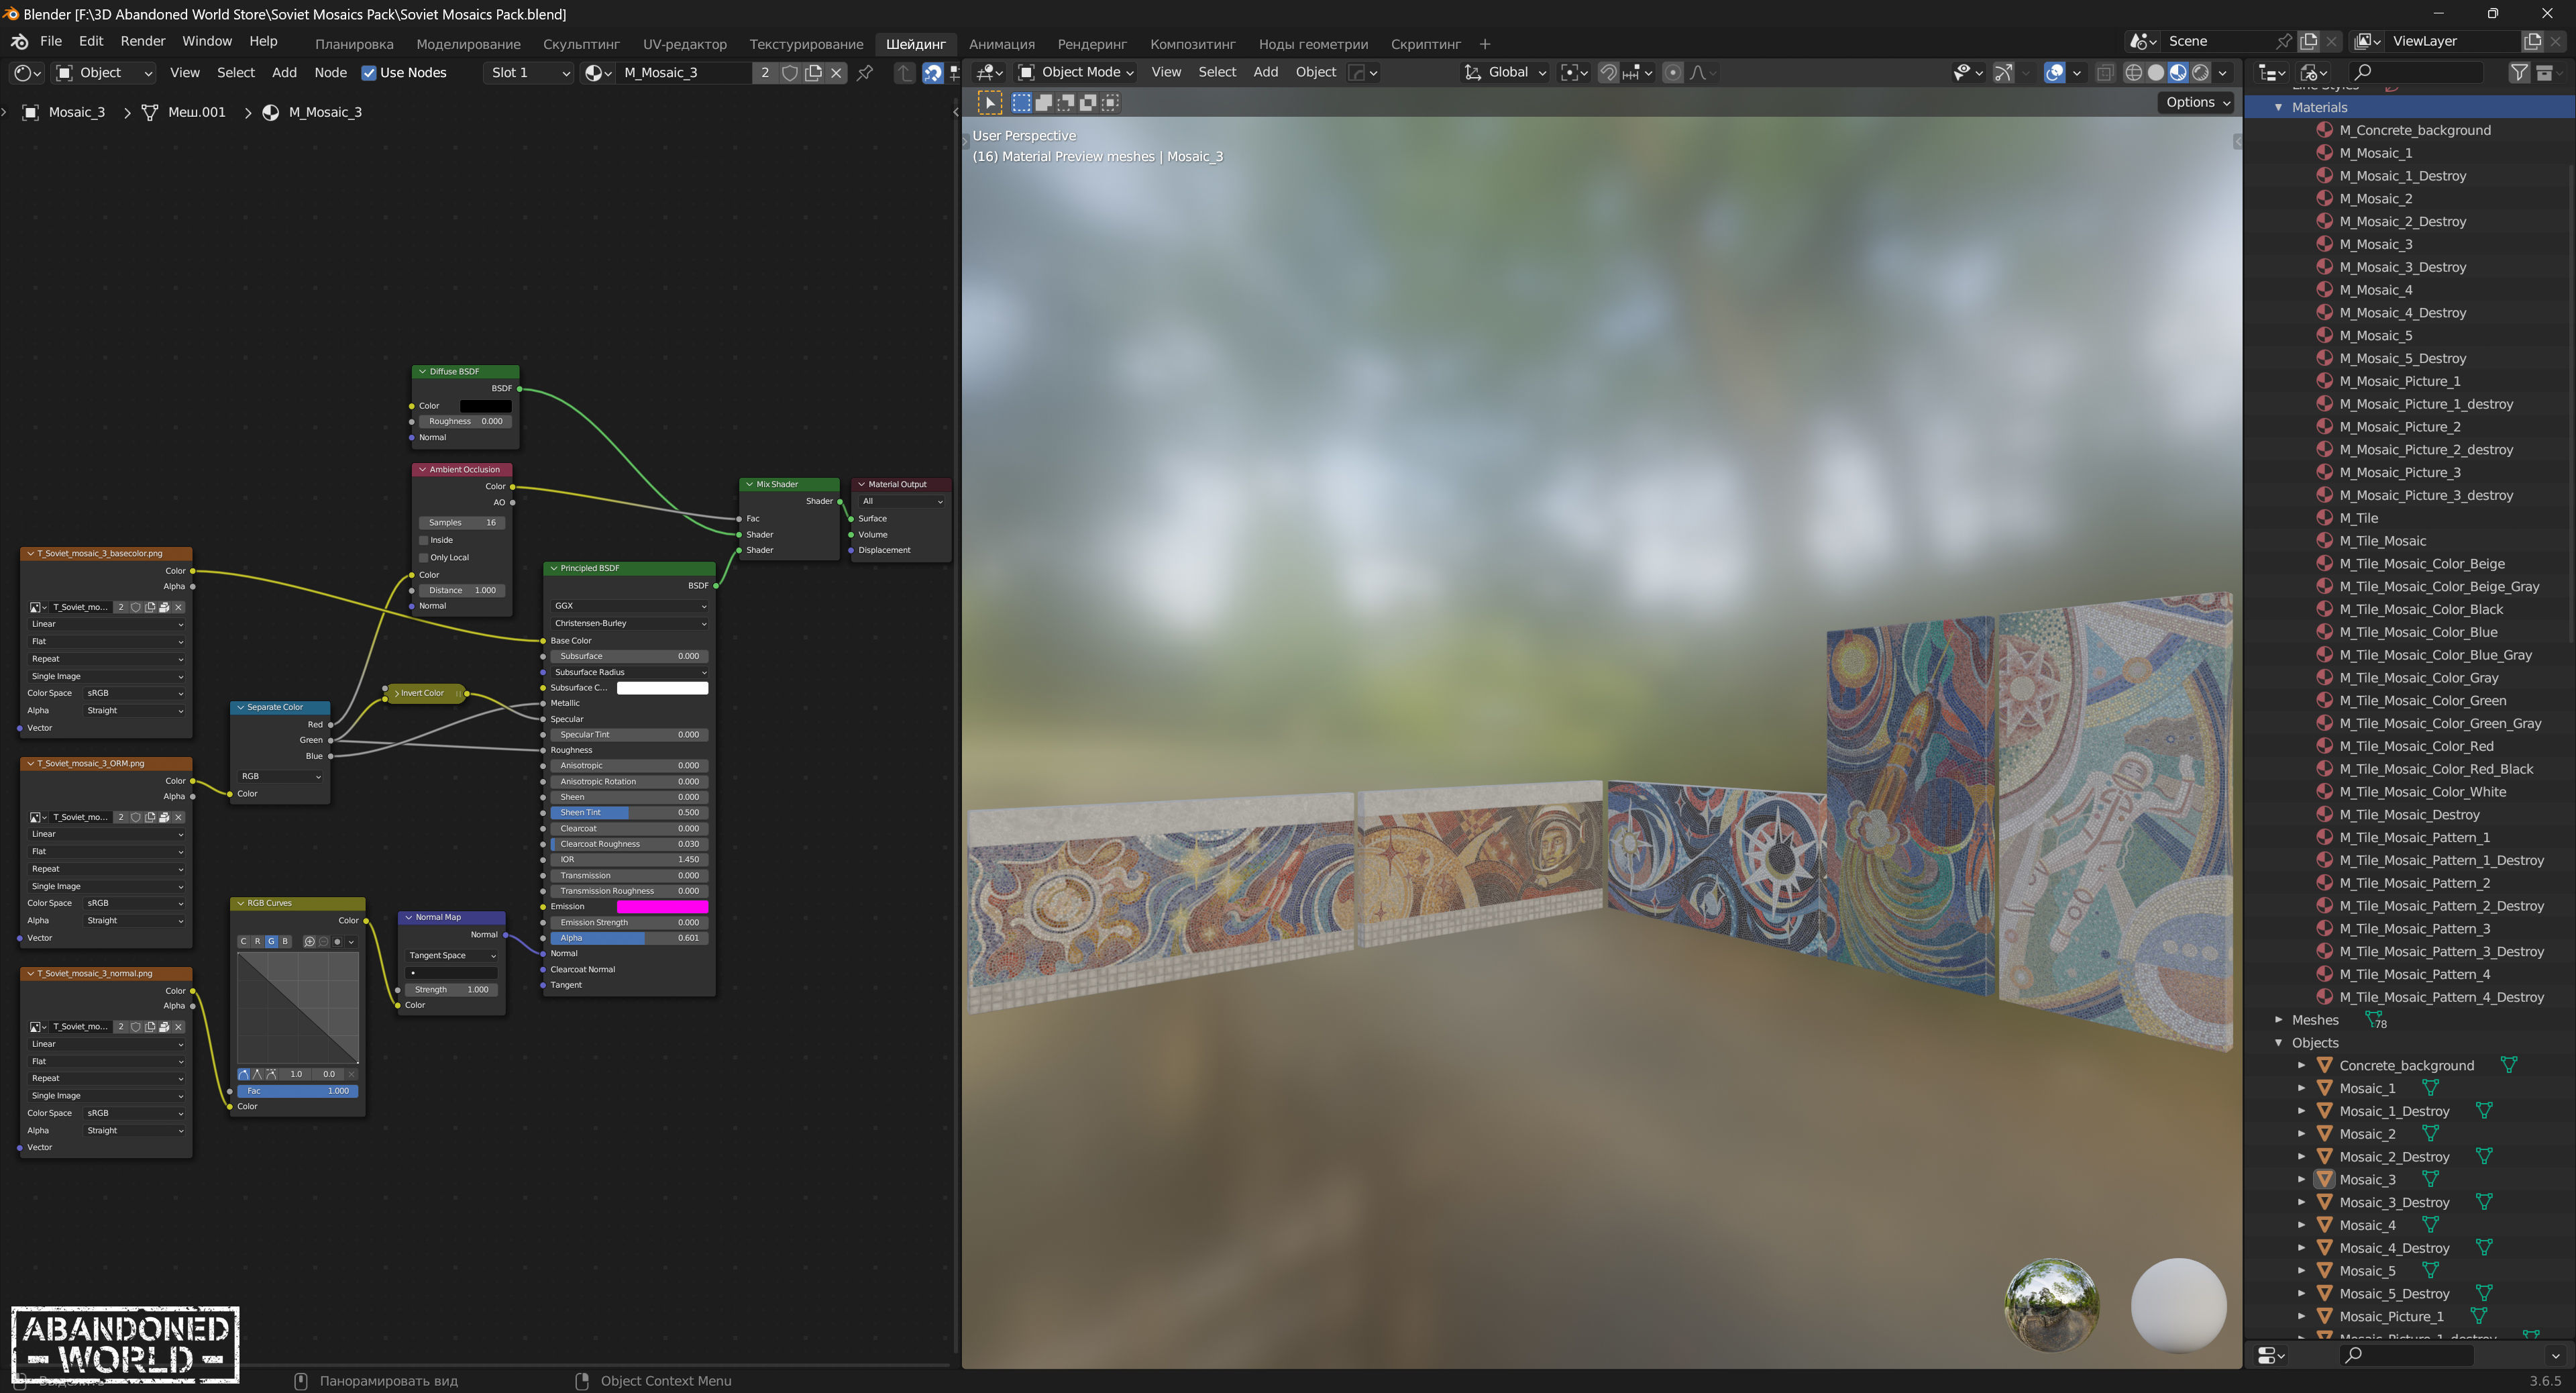Click the outliner filter funnel icon

tap(2519, 72)
